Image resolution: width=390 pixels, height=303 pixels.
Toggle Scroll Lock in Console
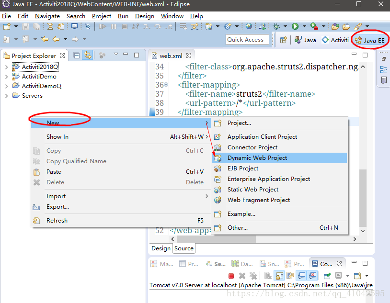pyautogui.click(x=279, y=276)
